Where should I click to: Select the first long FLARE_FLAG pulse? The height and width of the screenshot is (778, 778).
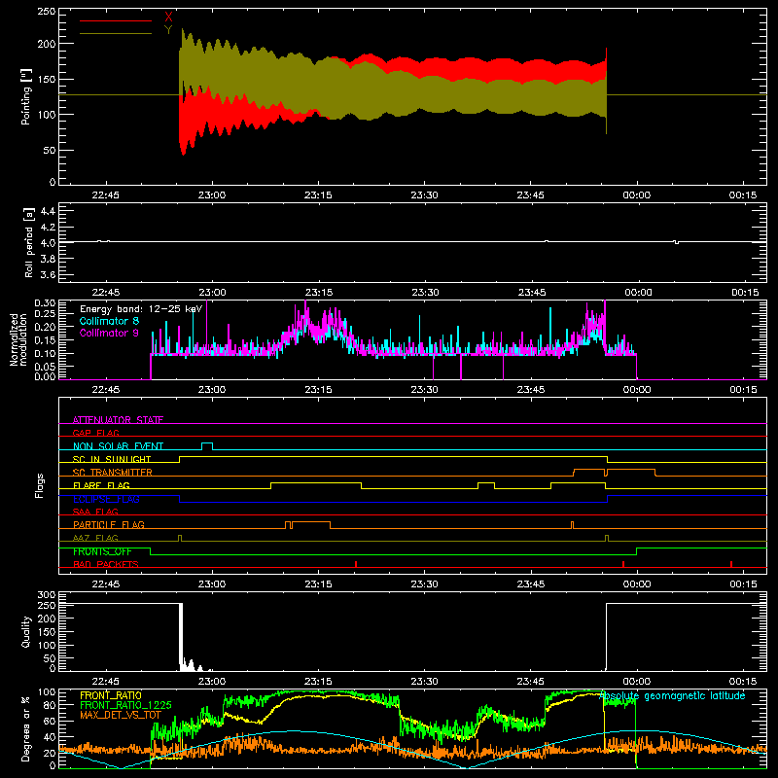coord(316,485)
